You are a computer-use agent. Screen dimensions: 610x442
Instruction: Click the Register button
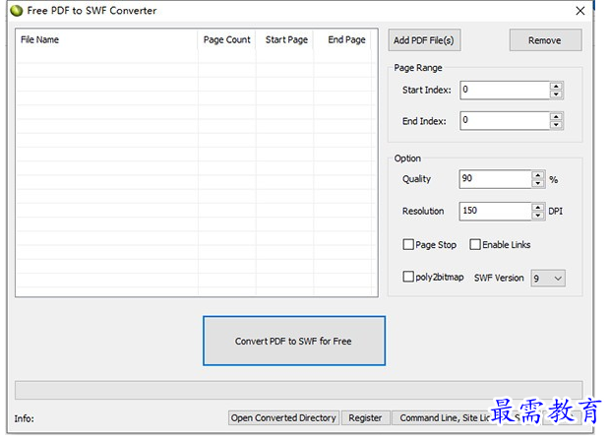point(365,417)
